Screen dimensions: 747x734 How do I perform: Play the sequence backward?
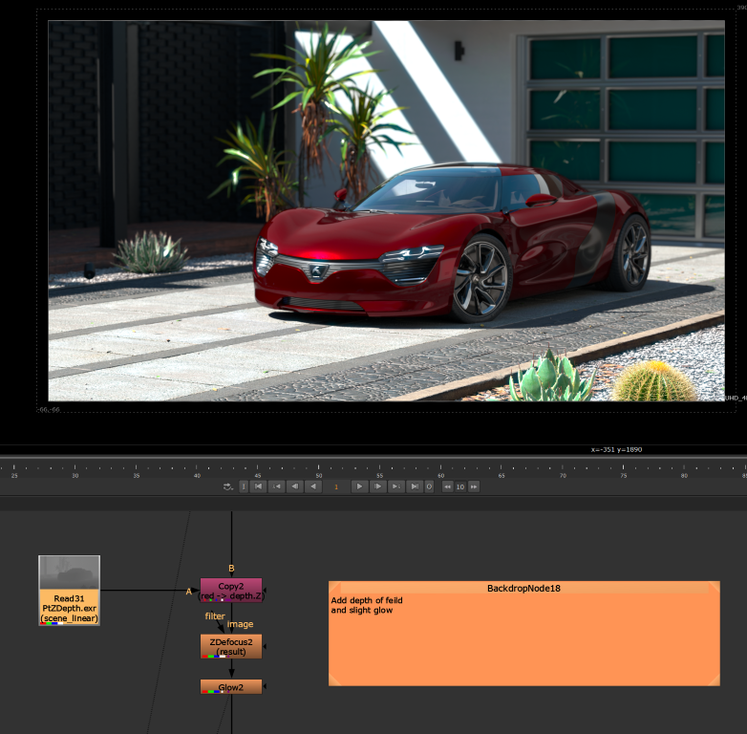(313, 486)
